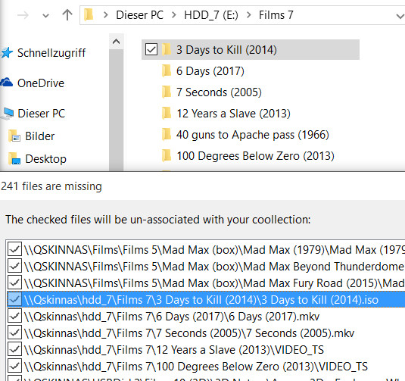Click the OneDrive cloud icon
This screenshot has width=405, height=381.
pos(7,83)
